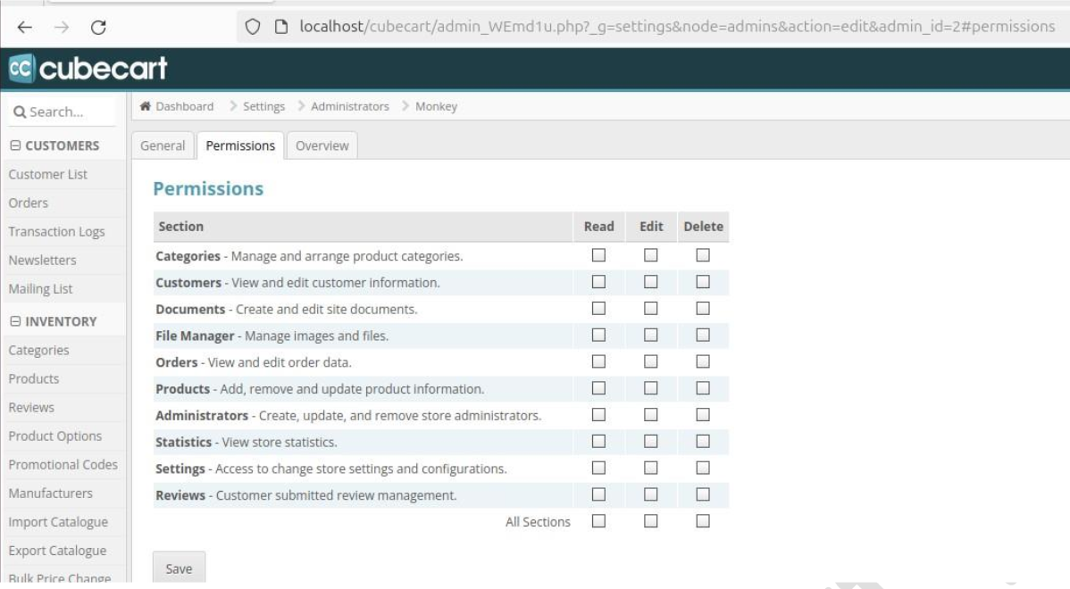The width and height of the screenshot is (1070, 589).
Task: Check Read for Orders row
Action: (598, 361)
